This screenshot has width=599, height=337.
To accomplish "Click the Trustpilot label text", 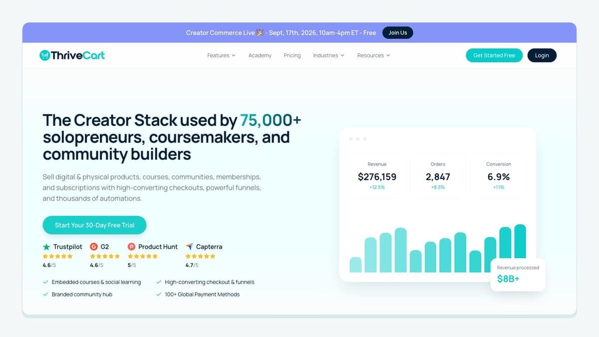I will click(x=67, y=247).
